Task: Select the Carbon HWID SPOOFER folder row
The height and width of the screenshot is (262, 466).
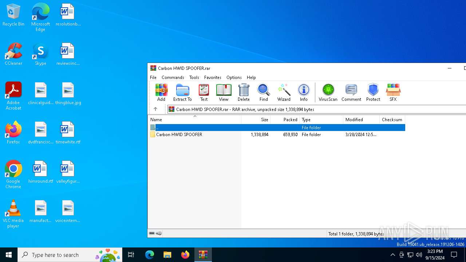Action: click(x=277, y=135)
